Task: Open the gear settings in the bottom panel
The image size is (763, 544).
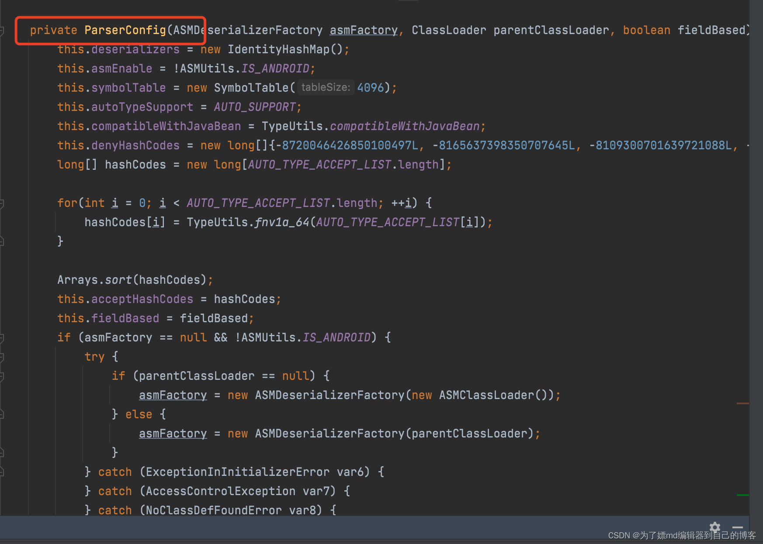Action: pos(715,527)
